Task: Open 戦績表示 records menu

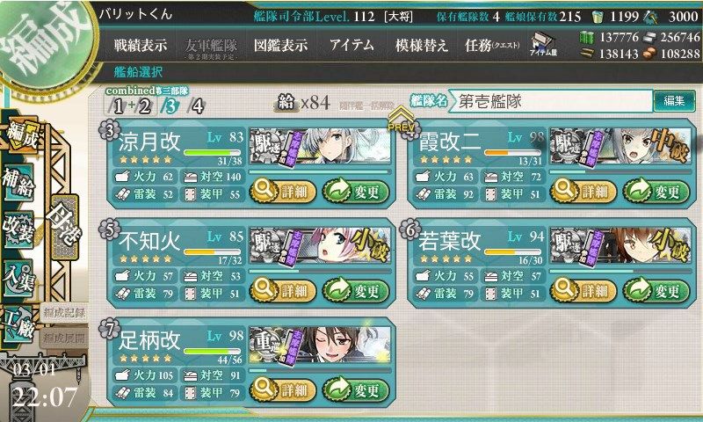Action: pyautogui.click(x=140, y=46)
